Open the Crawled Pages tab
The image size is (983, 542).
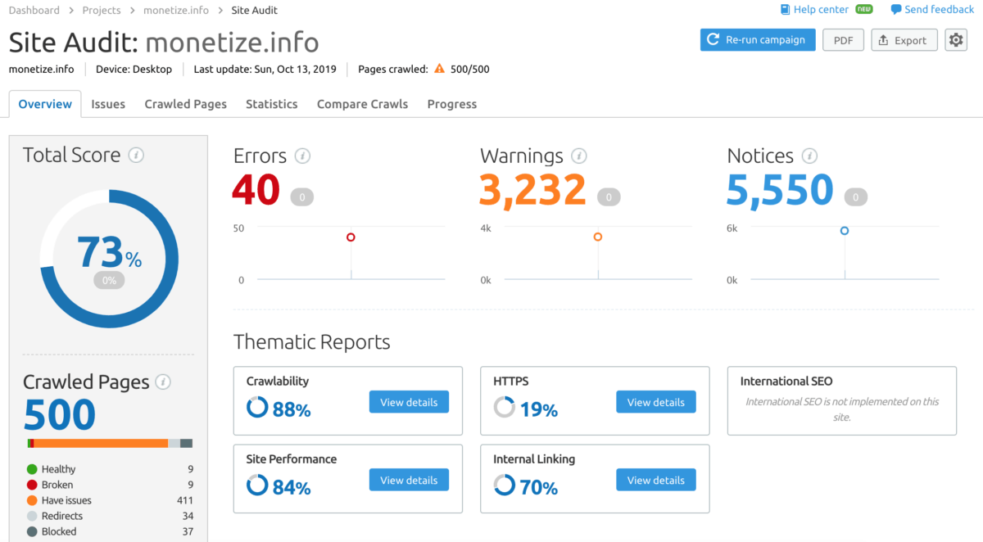click(186, 104)
